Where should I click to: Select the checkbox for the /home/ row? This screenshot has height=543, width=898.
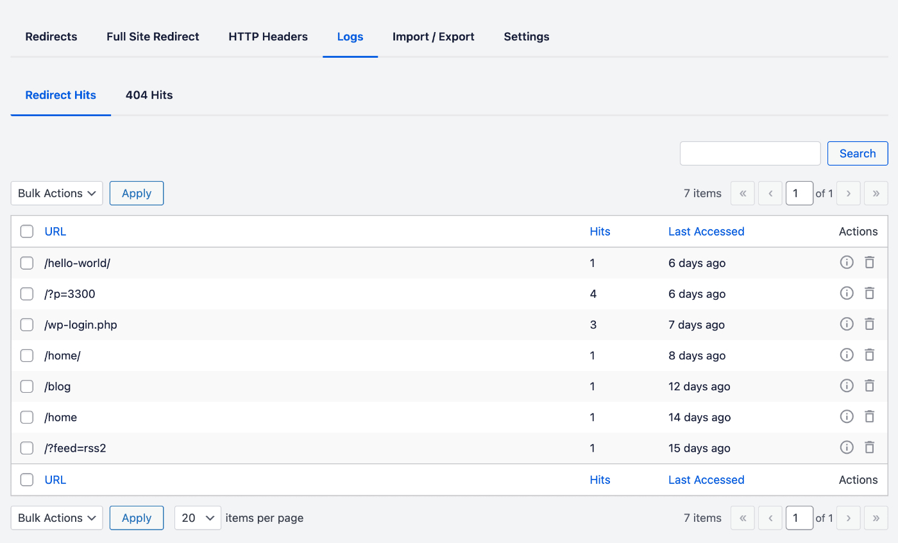(26, 355)
